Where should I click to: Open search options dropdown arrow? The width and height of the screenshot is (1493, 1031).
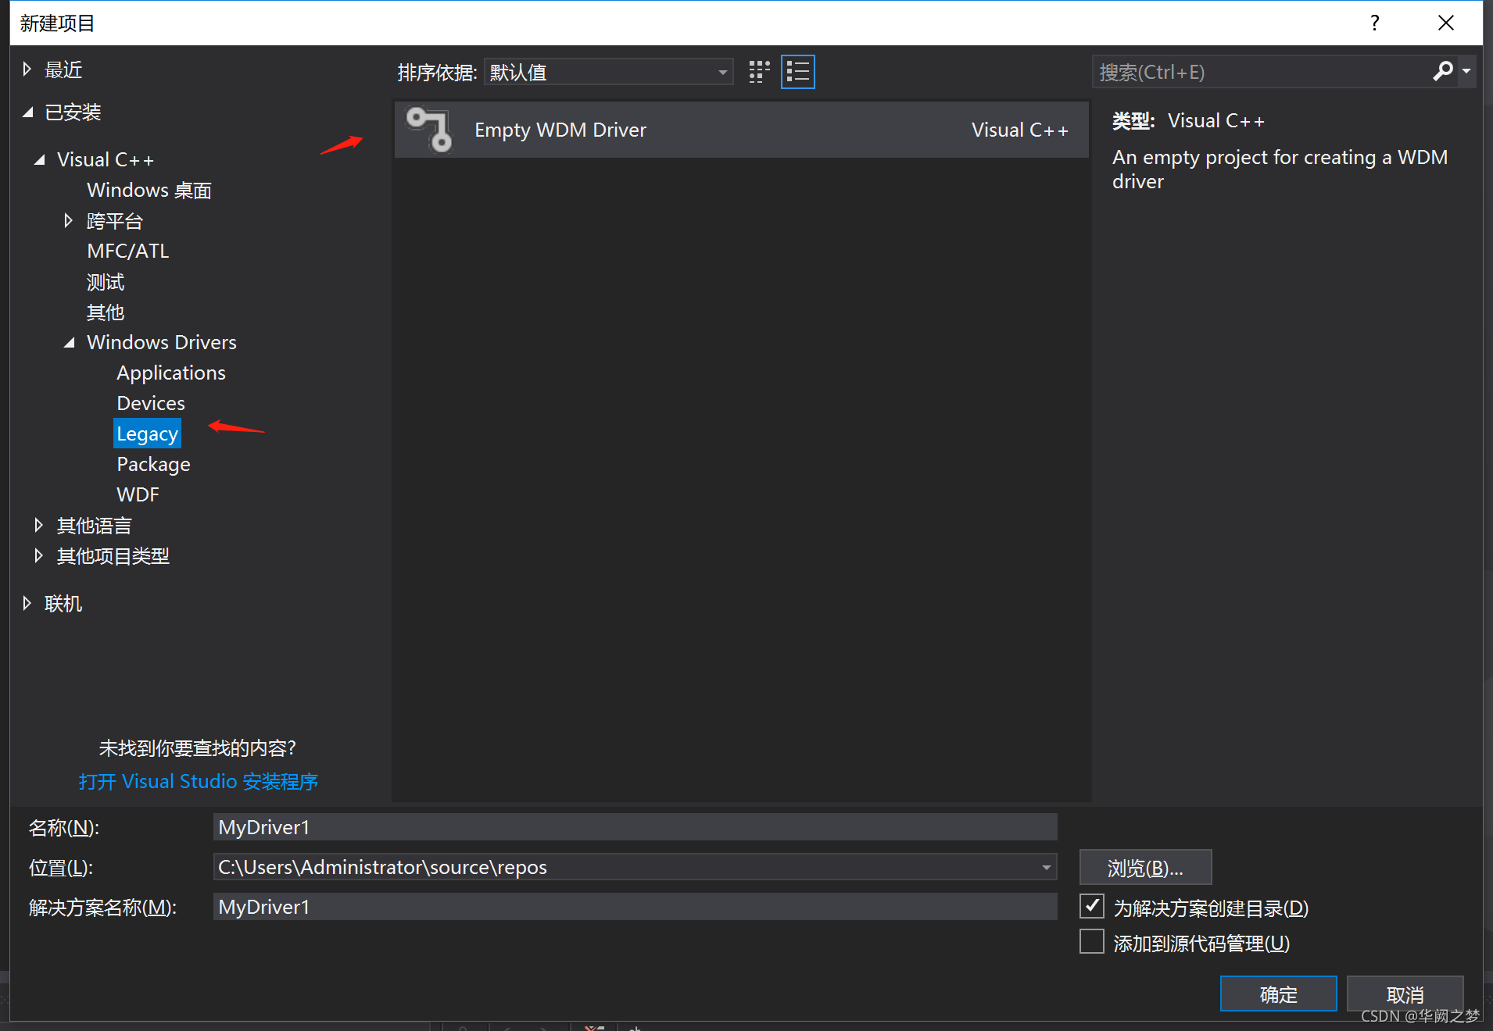[1466, 72]
